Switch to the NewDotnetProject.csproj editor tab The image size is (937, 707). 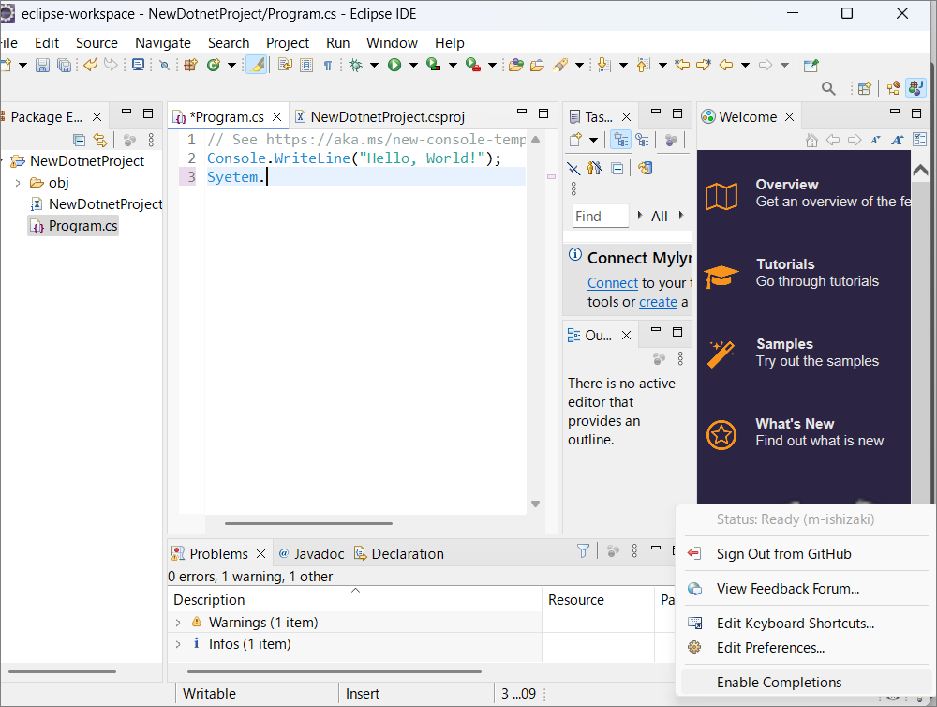point(380,116)
